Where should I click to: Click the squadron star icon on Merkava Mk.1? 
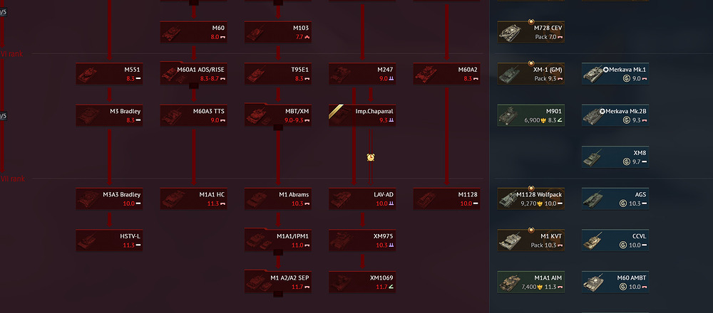(x=605, y=70)
